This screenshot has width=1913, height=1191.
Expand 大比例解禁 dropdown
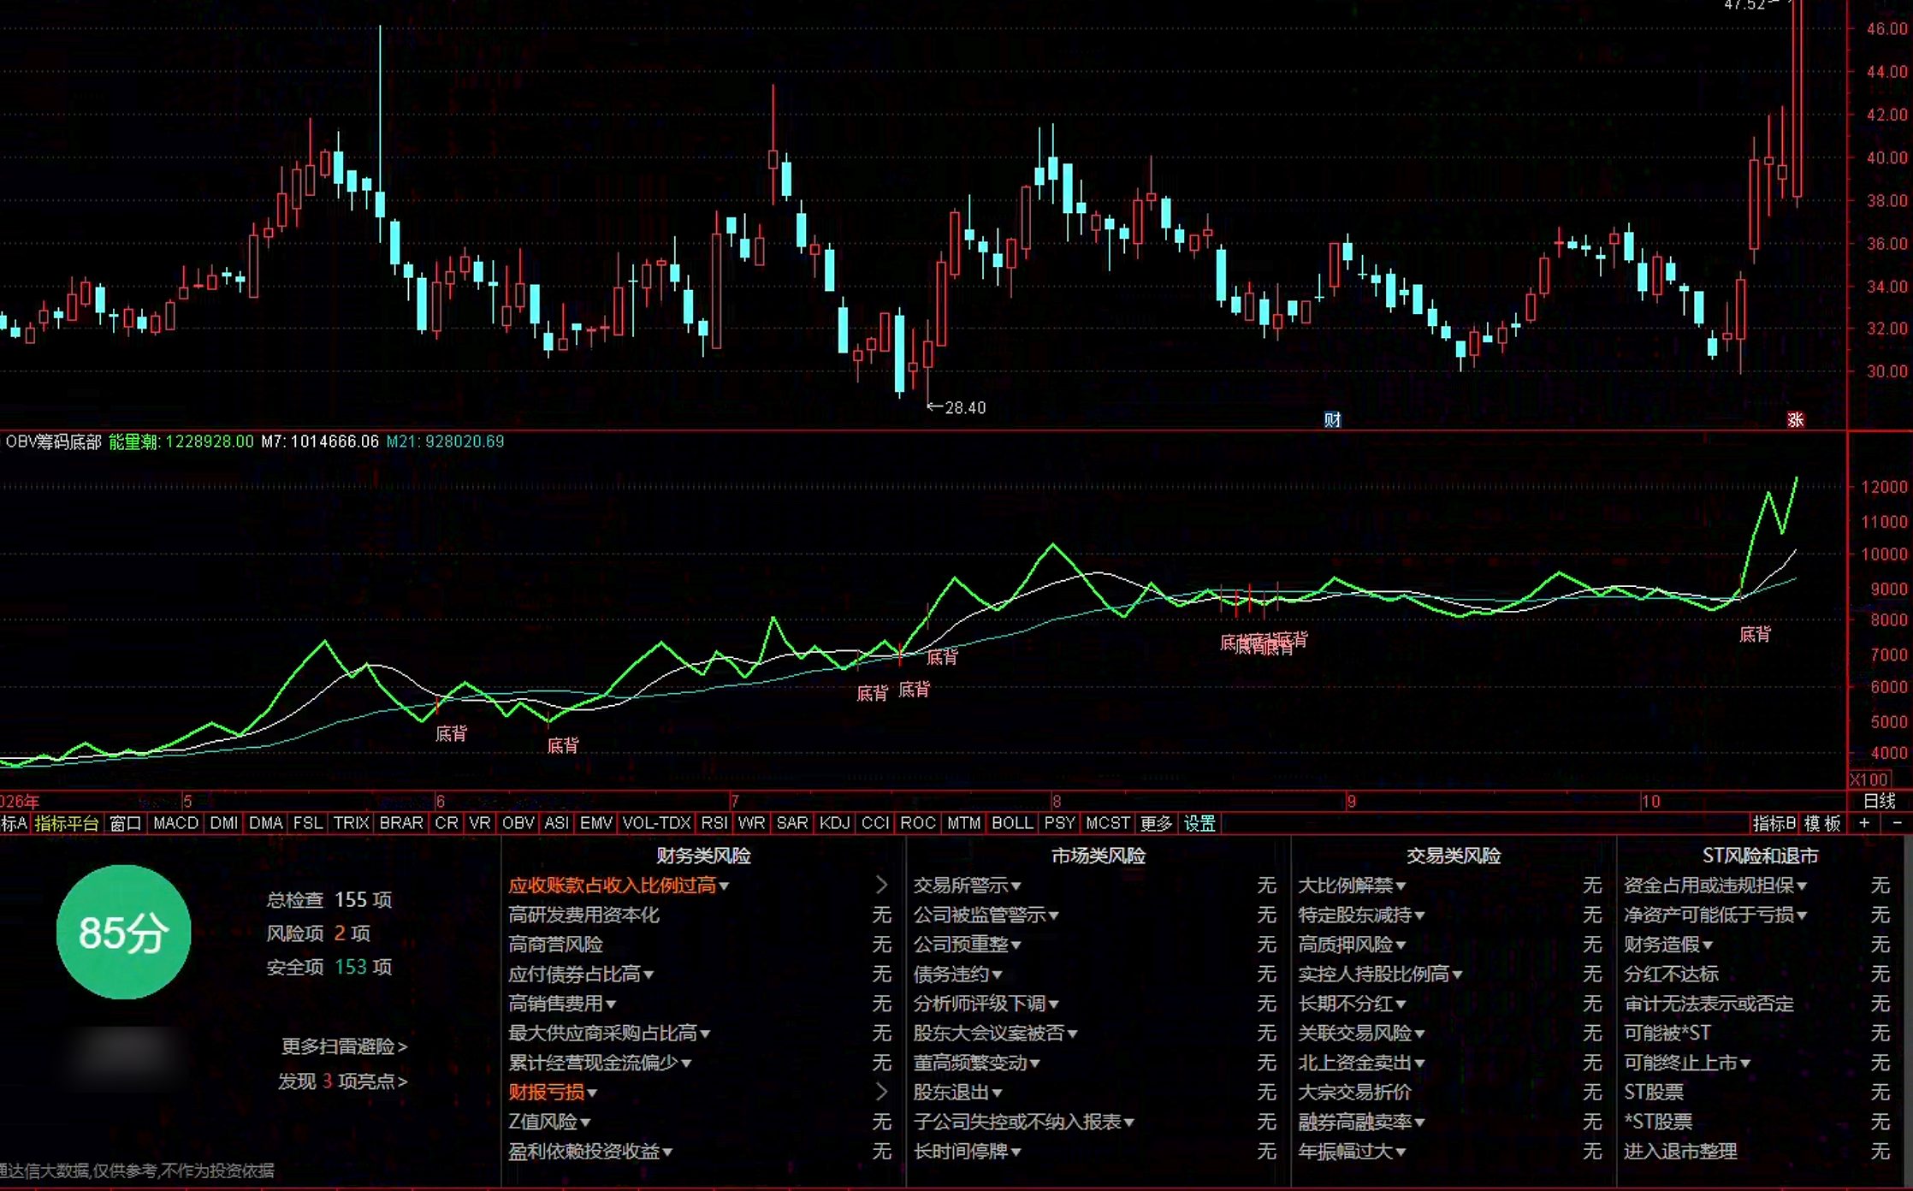1352,886
